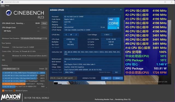This screenshot has width=175, height=102.
Task: Click the Cinebench title bar app icon
Action: coord(2,2)
